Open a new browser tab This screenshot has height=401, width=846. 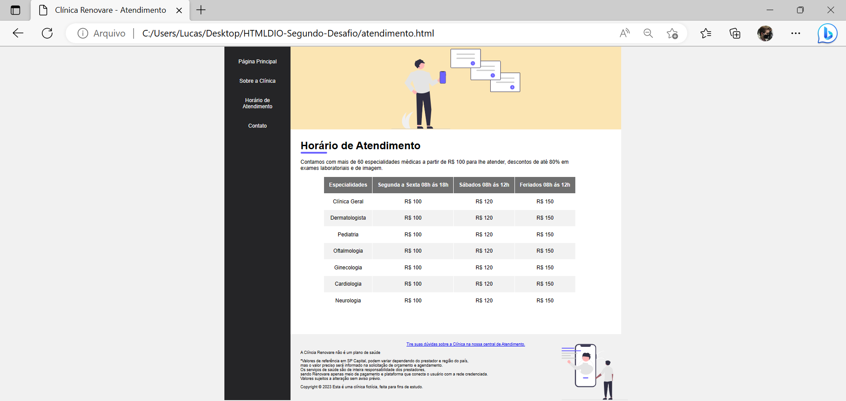(201, 10)
